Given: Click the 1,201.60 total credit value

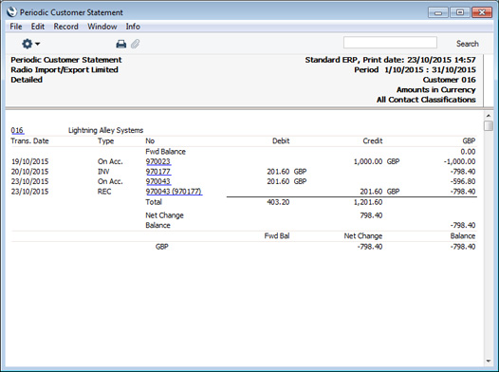Looking at the screenshot, I should (368, 202).
